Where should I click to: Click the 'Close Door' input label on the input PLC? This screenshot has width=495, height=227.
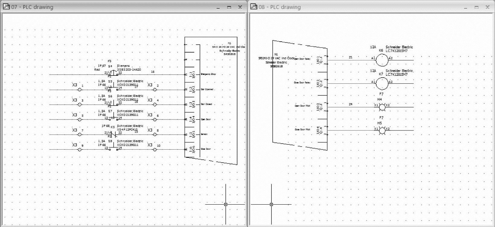206,149
